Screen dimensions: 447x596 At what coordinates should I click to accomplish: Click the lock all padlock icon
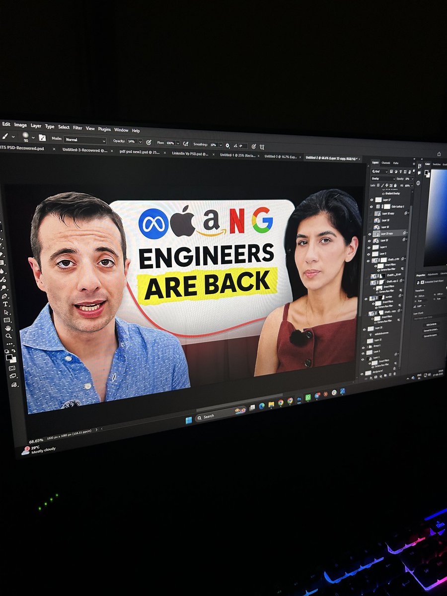click(x=395, y=185)
